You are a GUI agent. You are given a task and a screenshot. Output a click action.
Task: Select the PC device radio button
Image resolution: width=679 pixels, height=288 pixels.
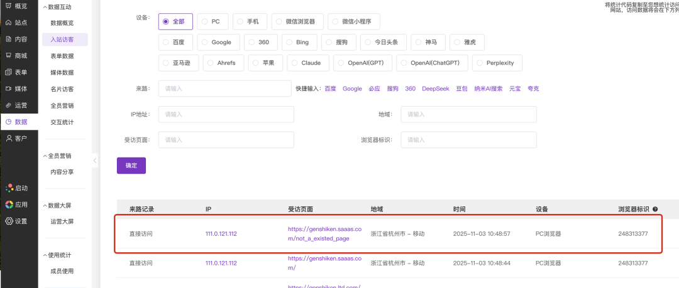point(205,21)
